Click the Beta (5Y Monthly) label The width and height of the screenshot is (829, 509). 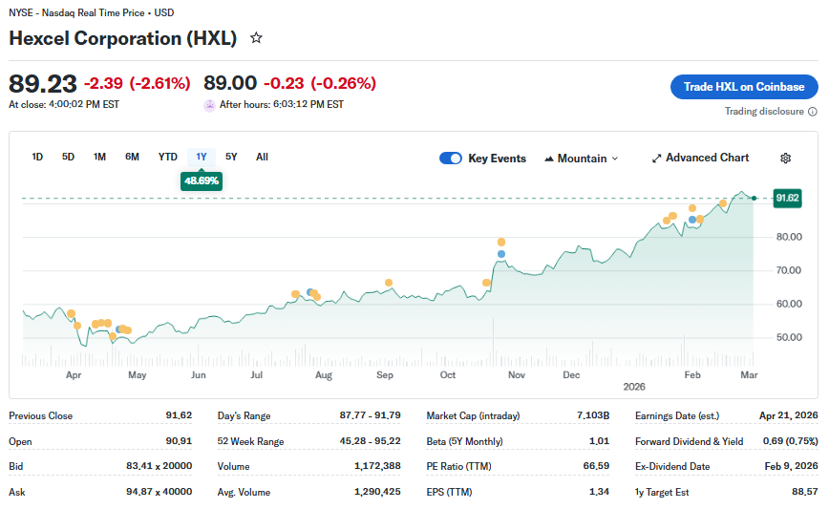(x=465, y=441)
